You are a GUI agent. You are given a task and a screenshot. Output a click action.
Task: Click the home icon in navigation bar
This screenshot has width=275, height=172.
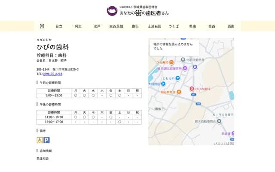point(42,26)
